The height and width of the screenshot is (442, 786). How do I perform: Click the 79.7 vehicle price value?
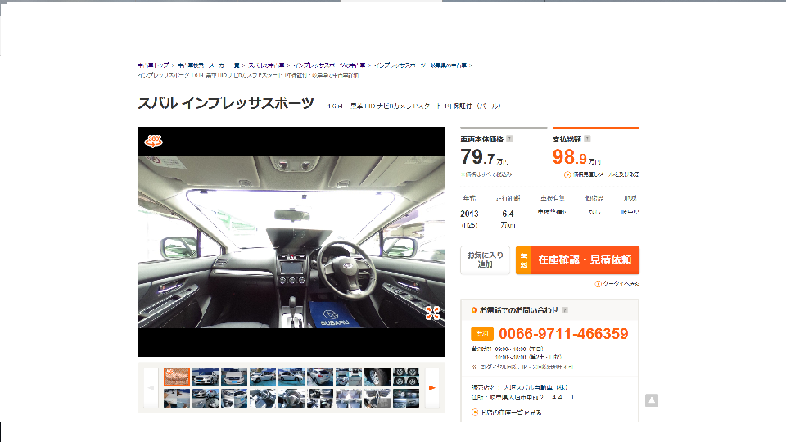pos(477,157)
